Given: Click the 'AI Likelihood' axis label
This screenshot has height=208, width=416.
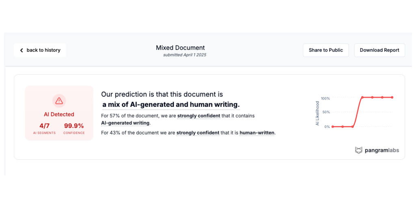Looking at the screenshot, I should click(x=318, y=113).
